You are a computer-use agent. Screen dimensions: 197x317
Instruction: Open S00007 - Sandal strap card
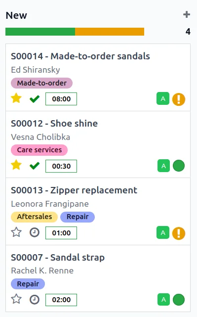98,278
